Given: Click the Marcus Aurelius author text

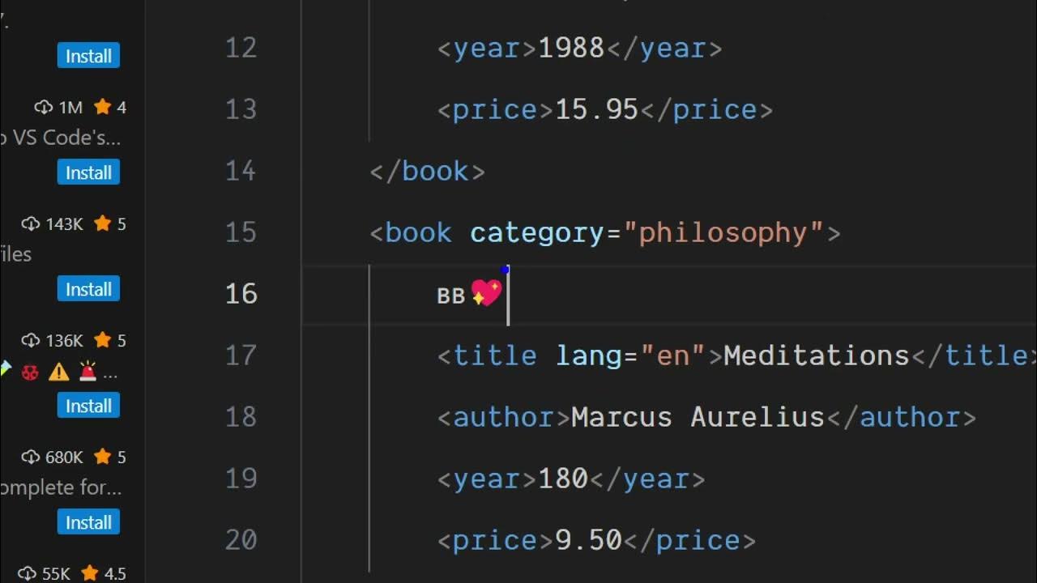Looking at the screenshot, I should [x=698, y=417].
